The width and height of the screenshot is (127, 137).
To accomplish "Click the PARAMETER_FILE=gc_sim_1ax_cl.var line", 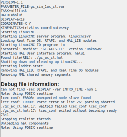I will point(33,7).
